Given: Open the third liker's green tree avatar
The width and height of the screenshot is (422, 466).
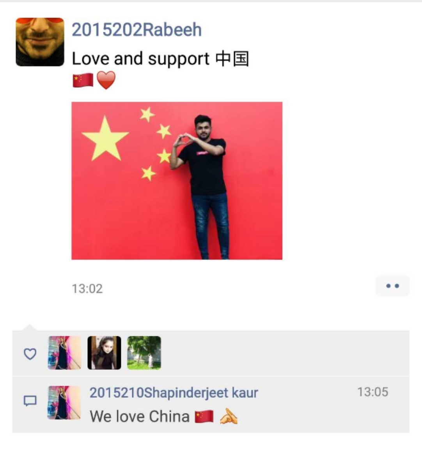Looking at the screenshot, I should tap(144, 353).
